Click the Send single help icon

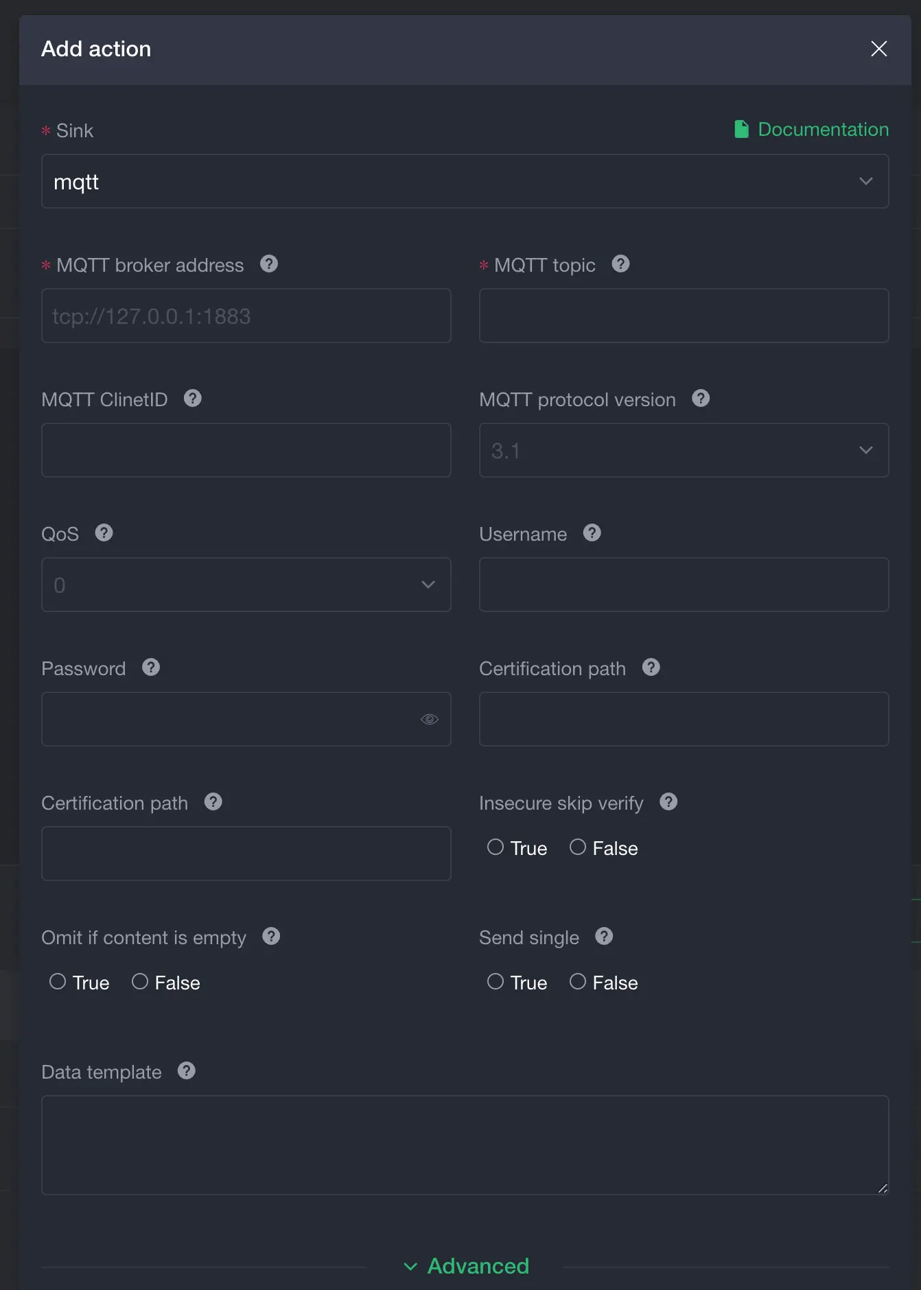point(605,936)
